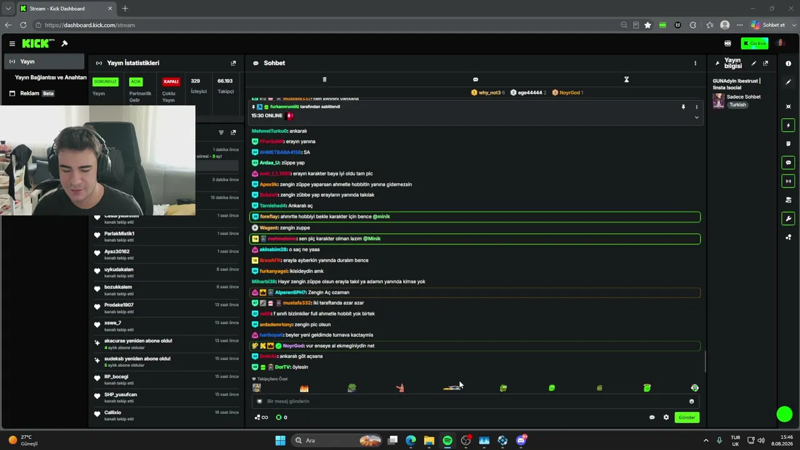Click the message input field
This screenshot has height=450, width=800.
coord(475,401)
